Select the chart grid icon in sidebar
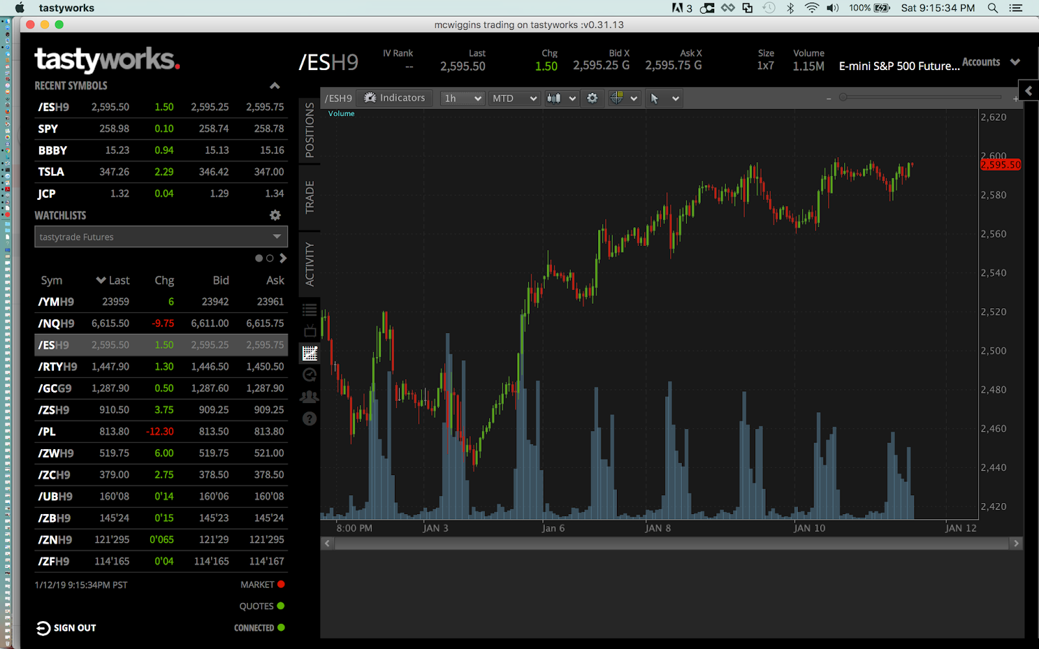Image resolution: width=1039 pixels, height=649 pixels. pos(310,353)
